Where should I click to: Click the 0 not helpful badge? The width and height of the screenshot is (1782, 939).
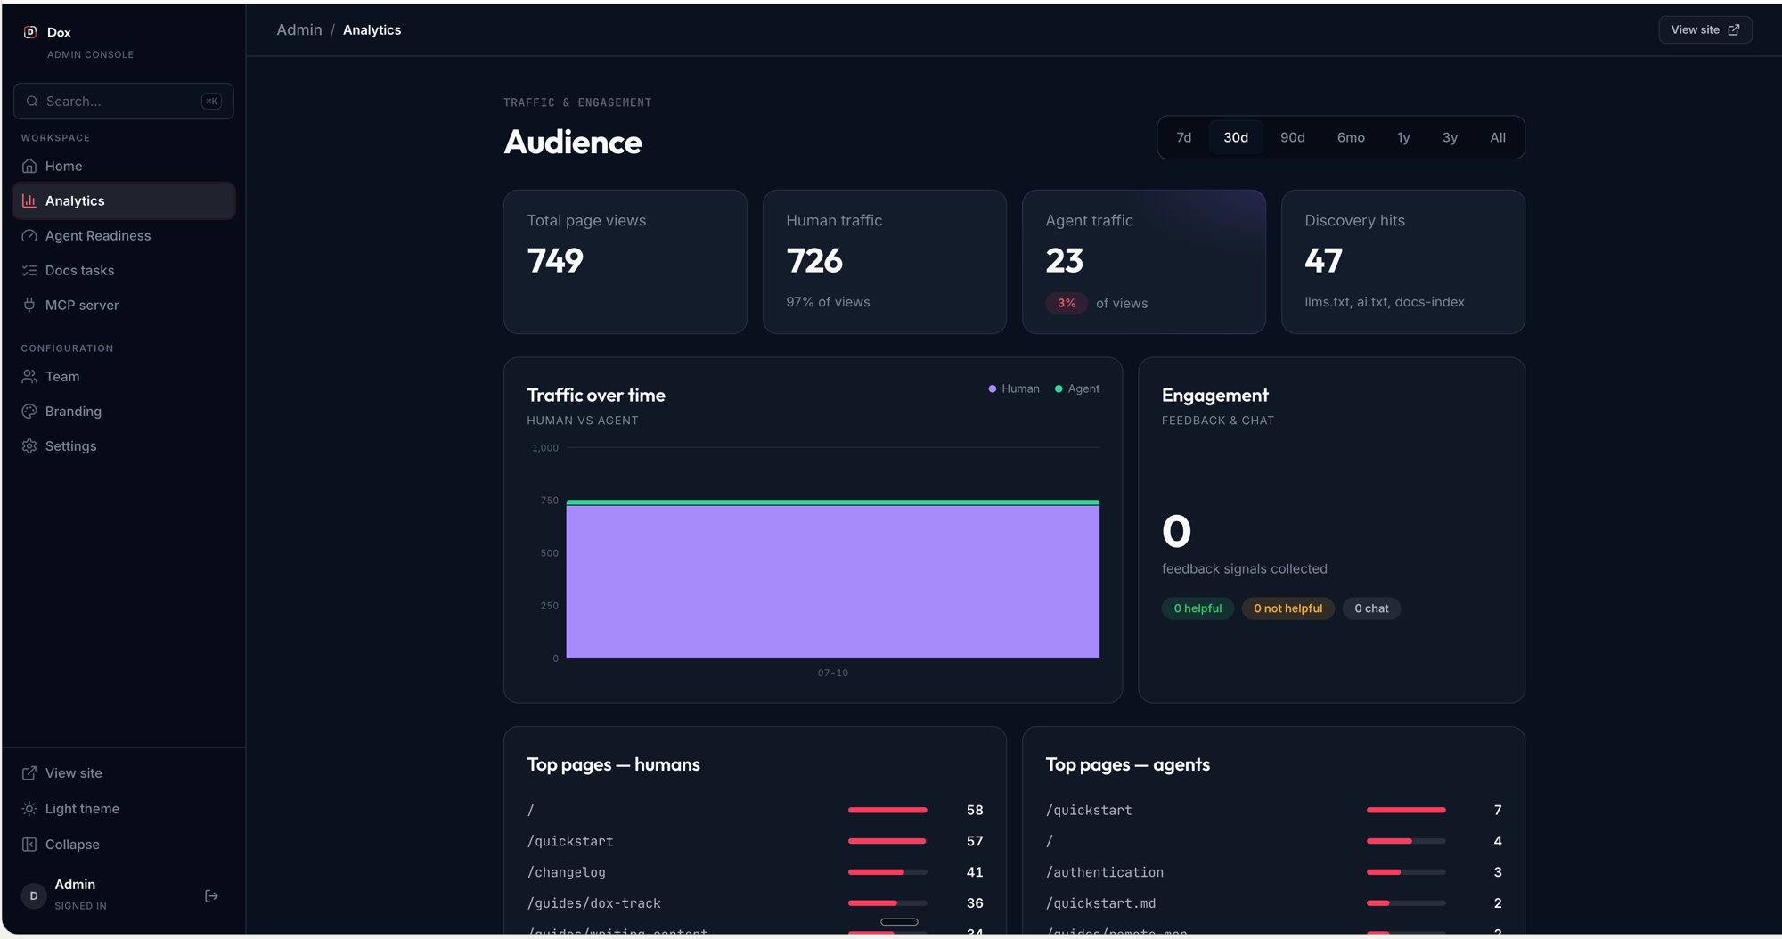[1287, 608]
